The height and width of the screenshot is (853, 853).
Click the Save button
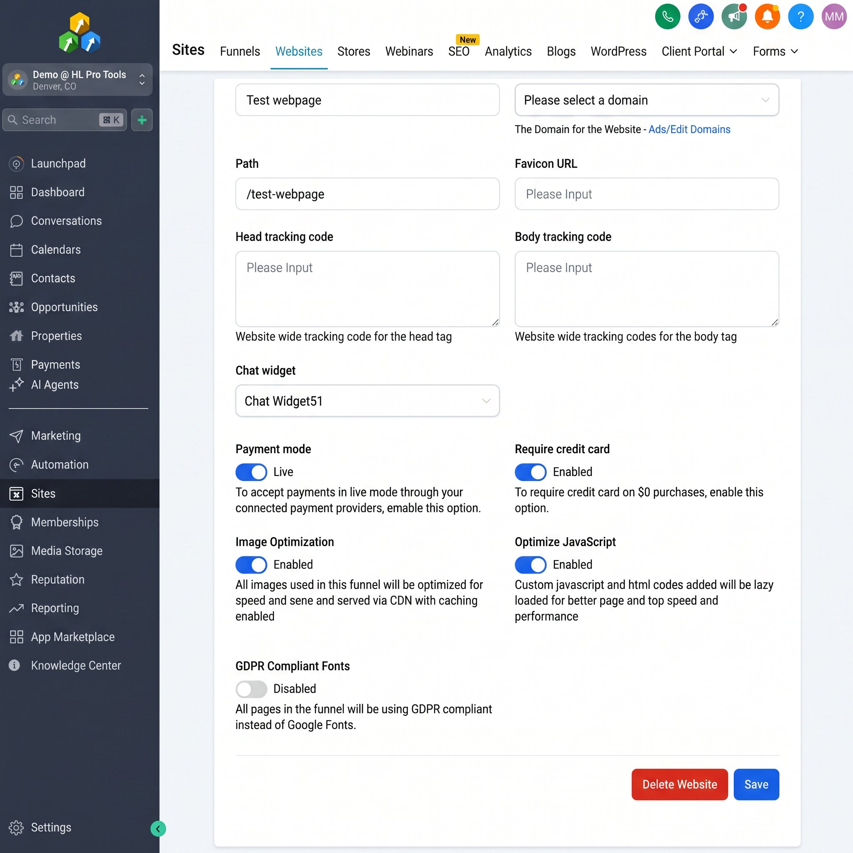tap(756, 784)
